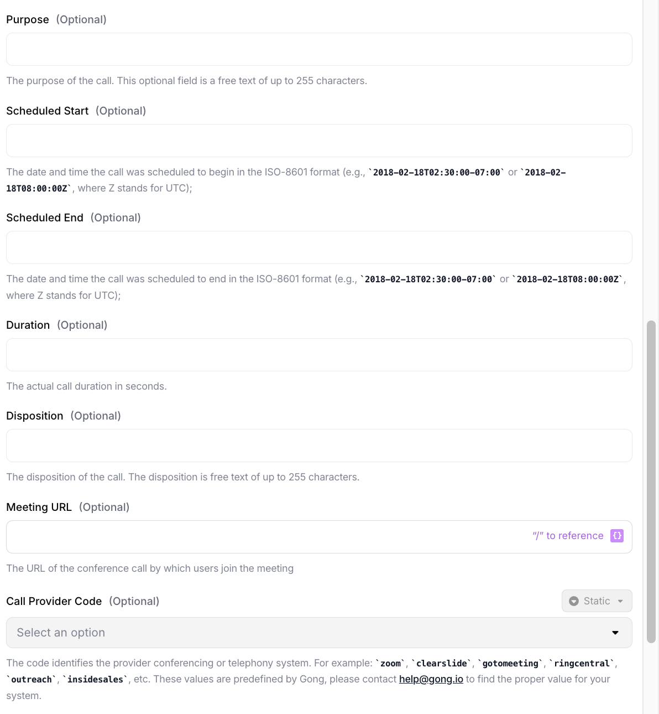Viewport: 659px width, 714px height.
Task: Click the Scheduled End label
Action: click(45, 218)
